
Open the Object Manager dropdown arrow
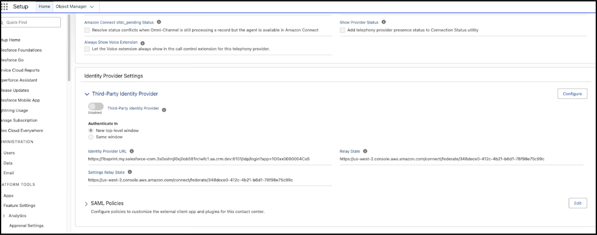pos(92,7)
